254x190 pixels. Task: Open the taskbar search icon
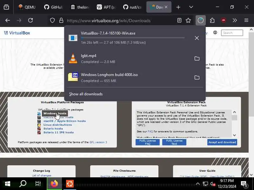pos(23,184)
